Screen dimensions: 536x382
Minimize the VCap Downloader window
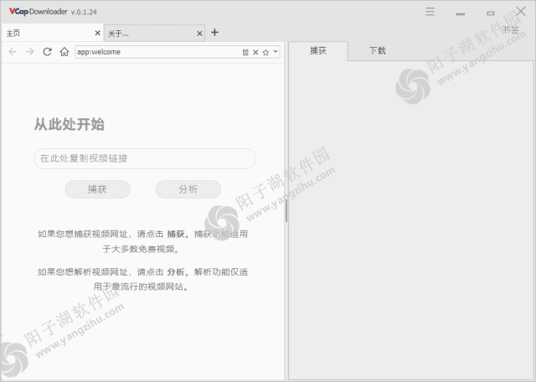tap(461, 13)
